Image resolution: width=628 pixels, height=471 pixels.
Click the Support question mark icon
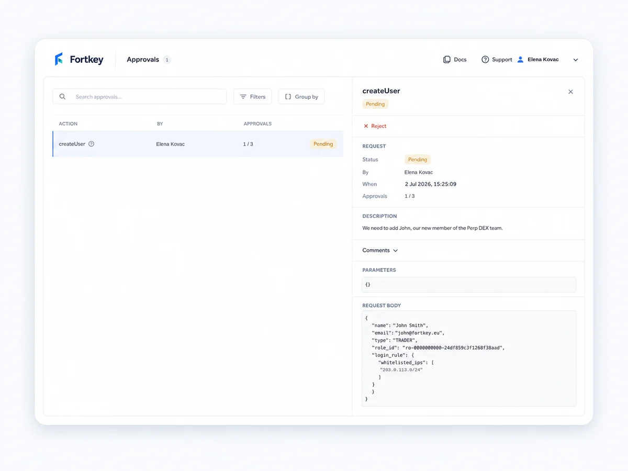(x=485, y=60)
